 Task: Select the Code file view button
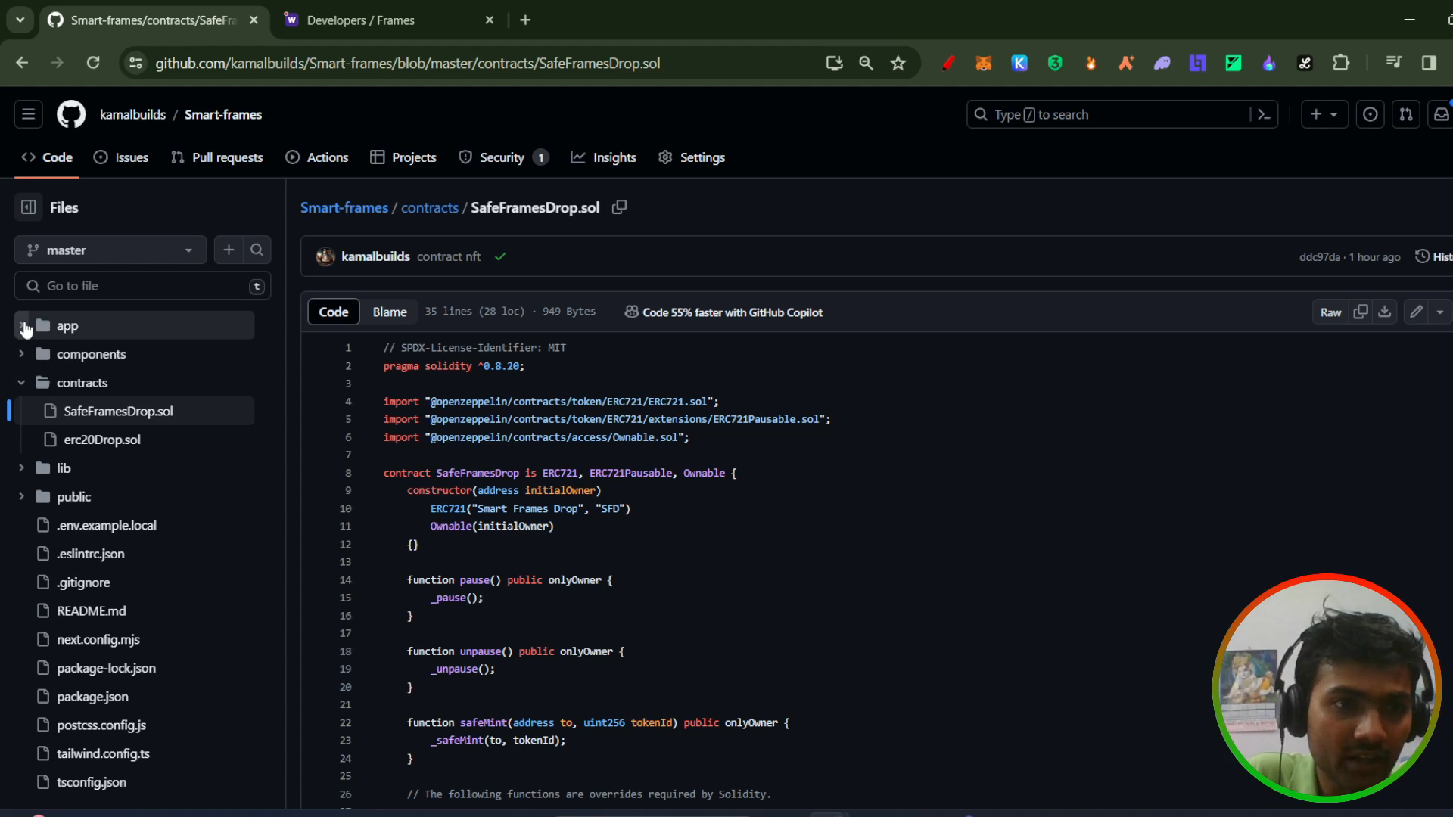tap(334, 312)
